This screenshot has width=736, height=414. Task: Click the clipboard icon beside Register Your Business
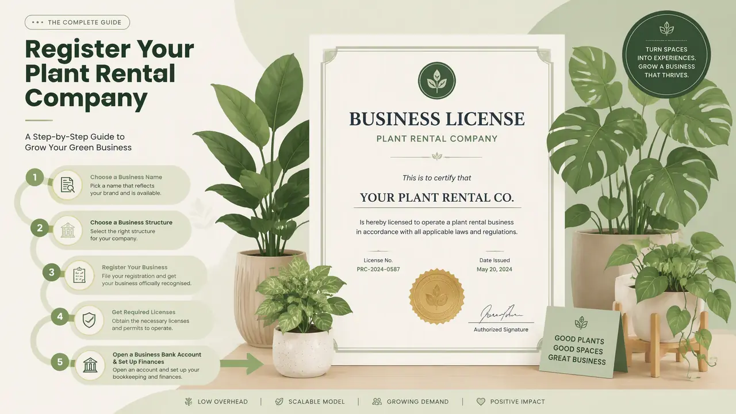tap(79, 275)
